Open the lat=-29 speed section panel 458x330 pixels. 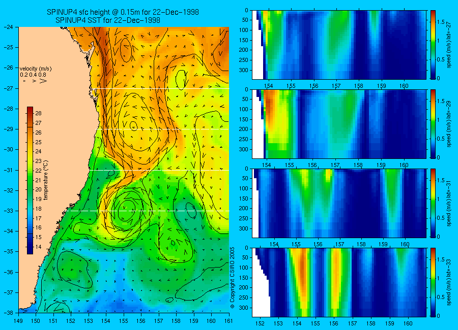click(x=339, y=124)
